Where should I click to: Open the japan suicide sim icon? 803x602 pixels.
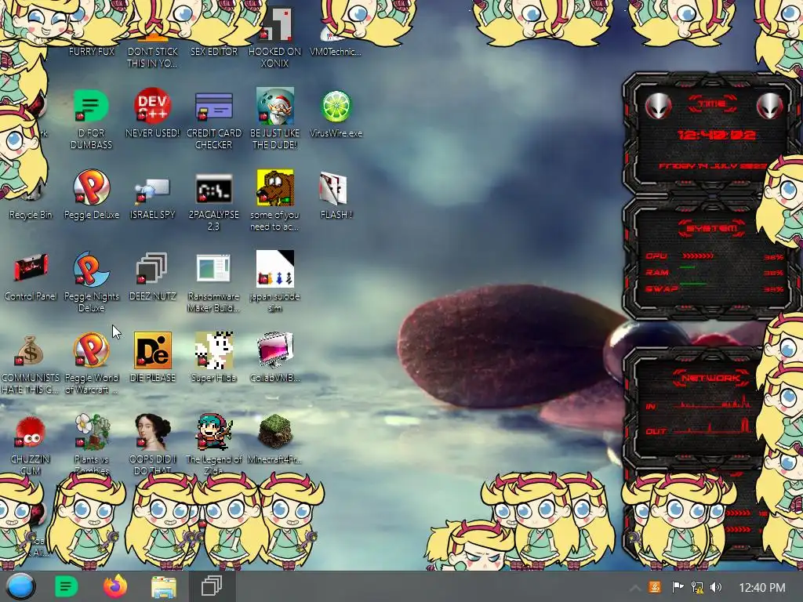point(275,269)
